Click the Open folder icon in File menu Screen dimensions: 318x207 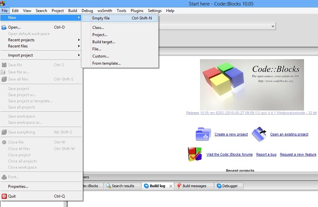click(x=4, y=27)
